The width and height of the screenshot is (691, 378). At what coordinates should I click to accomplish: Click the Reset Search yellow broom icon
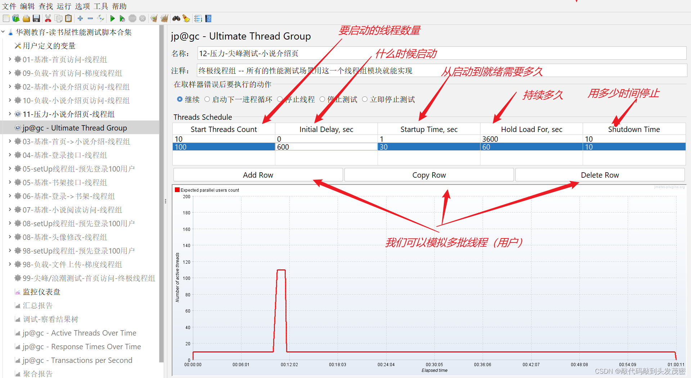186,18
